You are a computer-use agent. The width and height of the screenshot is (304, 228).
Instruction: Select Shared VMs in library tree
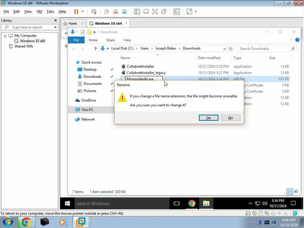pos(24,46)
